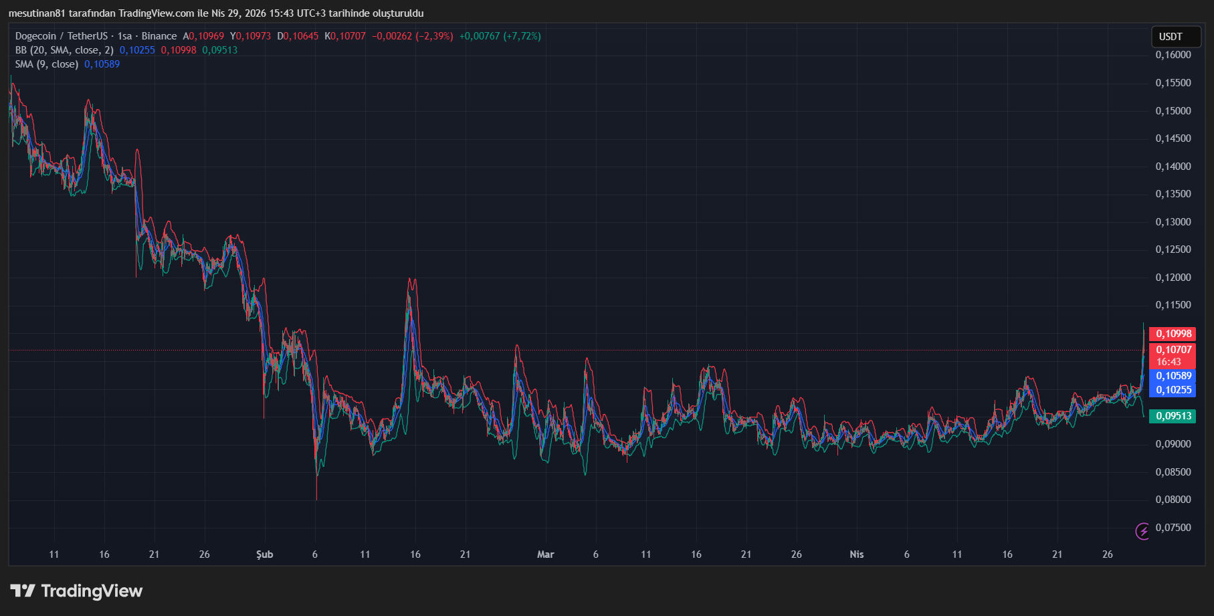
Task: Click the 0,16000 level on price scale
Action: (1173, 55)
